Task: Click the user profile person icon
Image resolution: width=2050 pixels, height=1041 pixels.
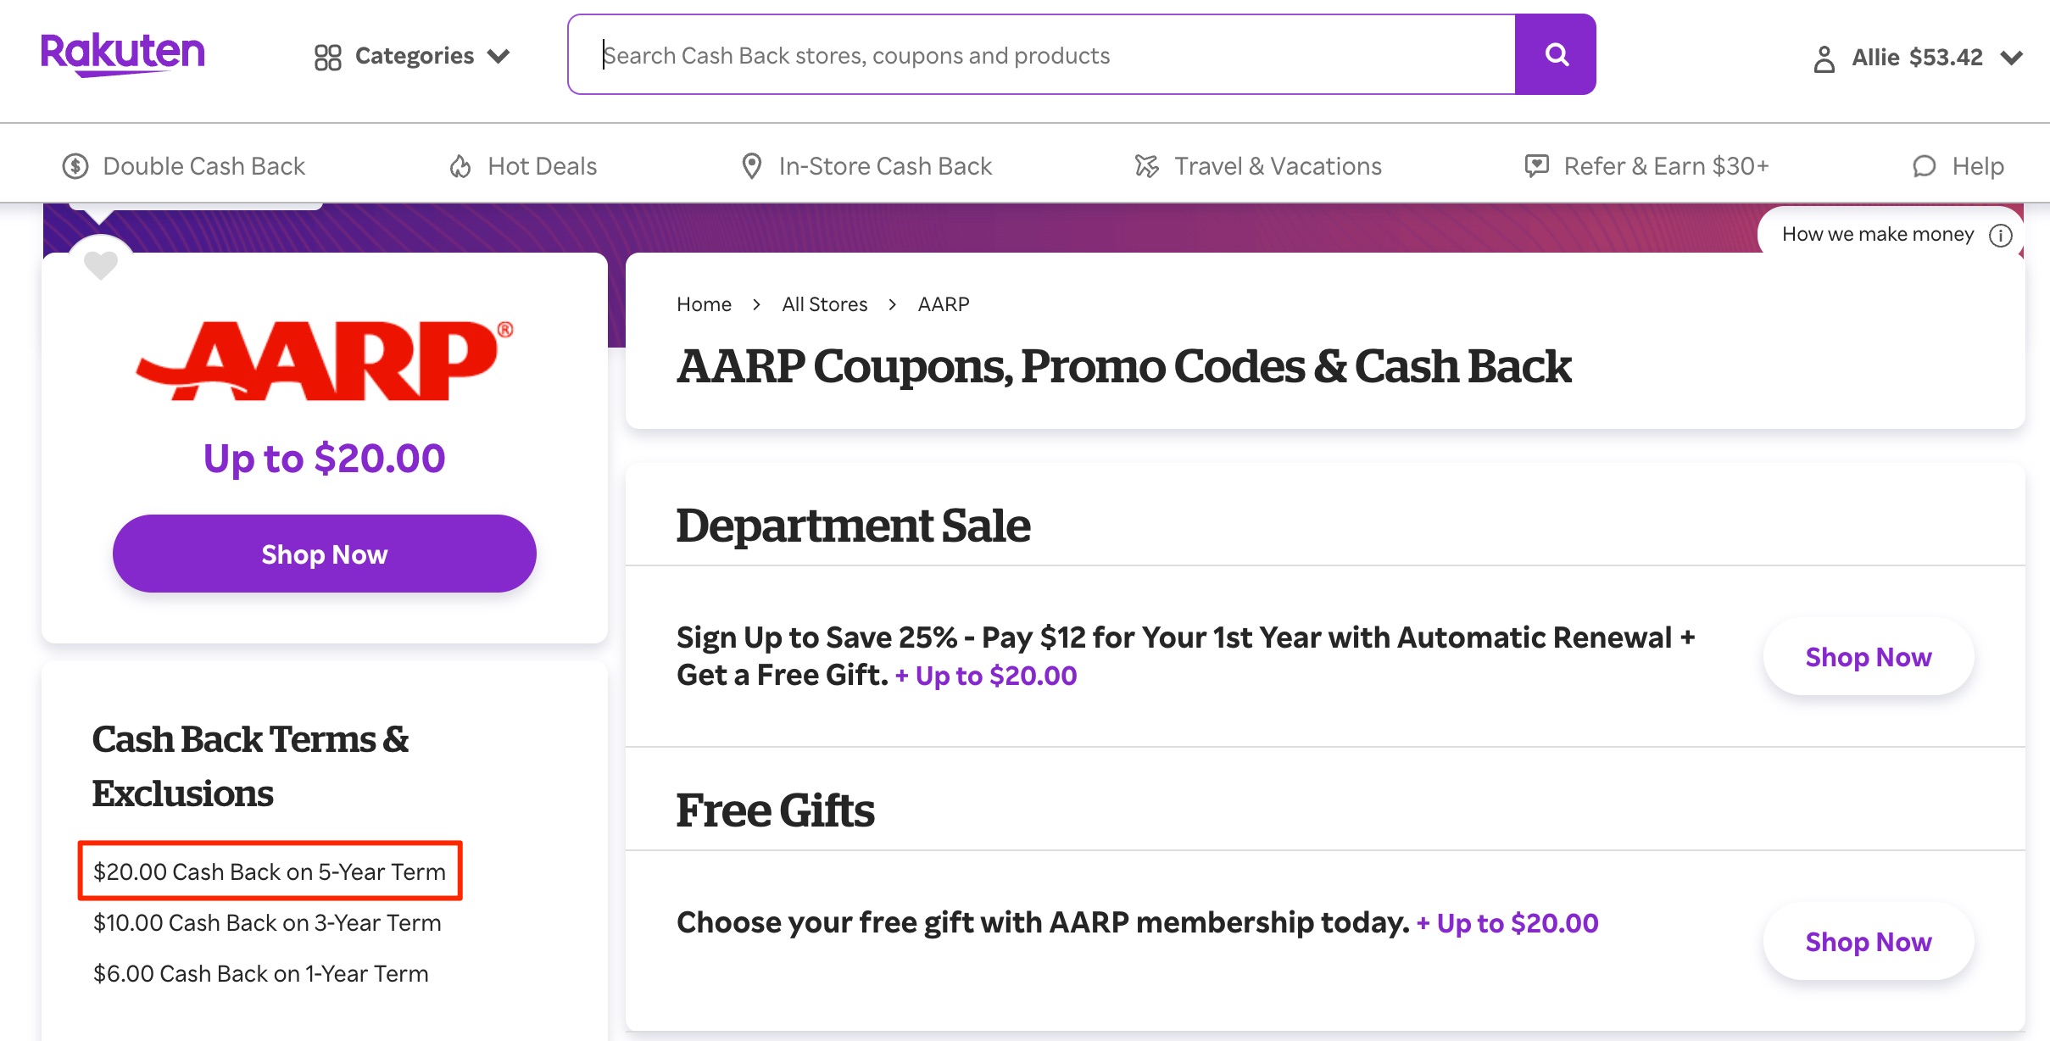Action: point(1824,57)
